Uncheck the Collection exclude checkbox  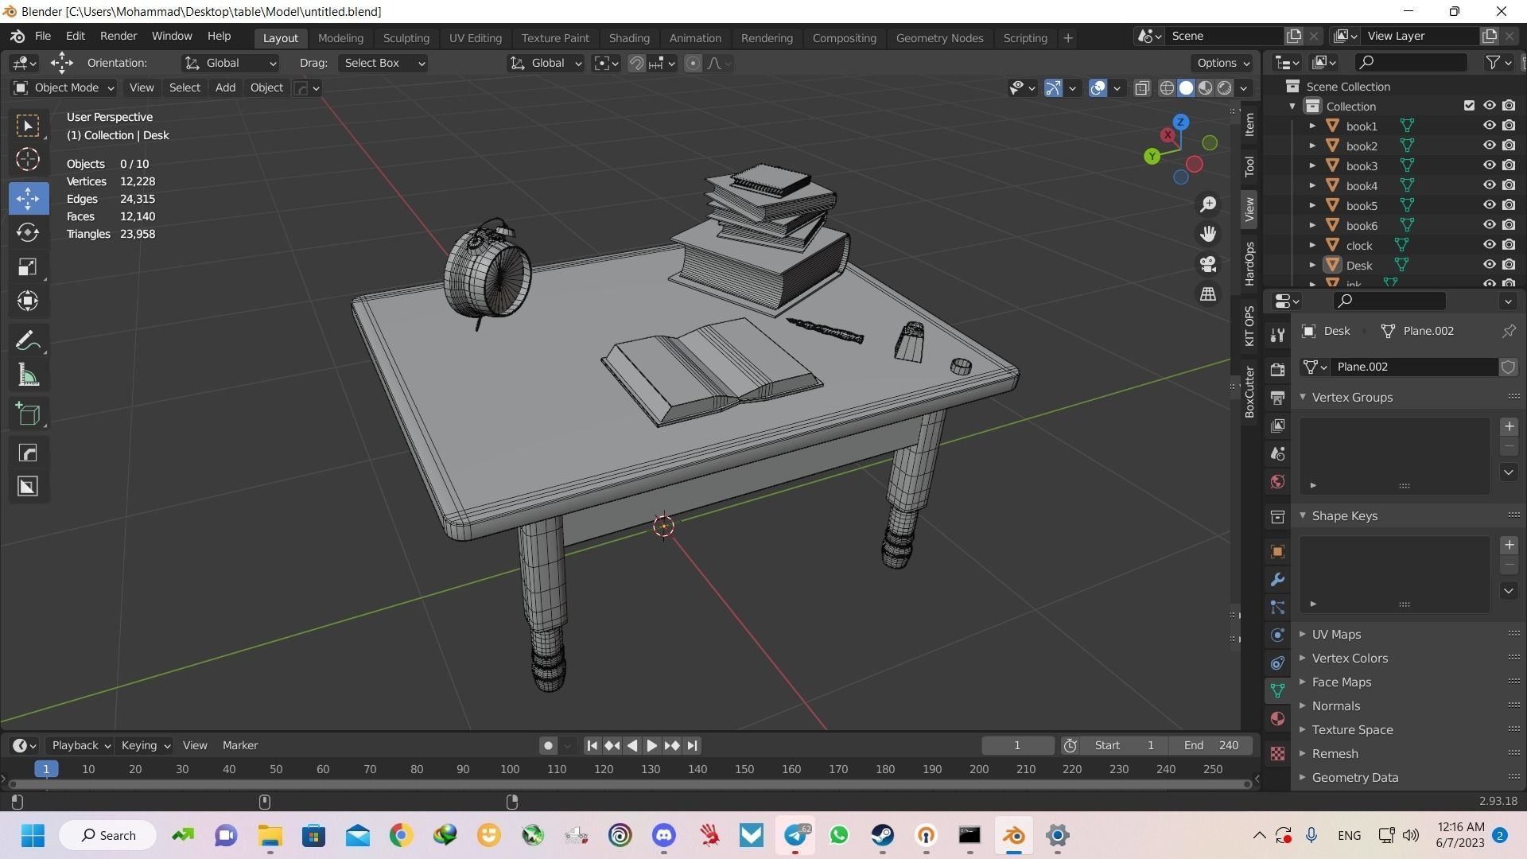pos(1469,106)
